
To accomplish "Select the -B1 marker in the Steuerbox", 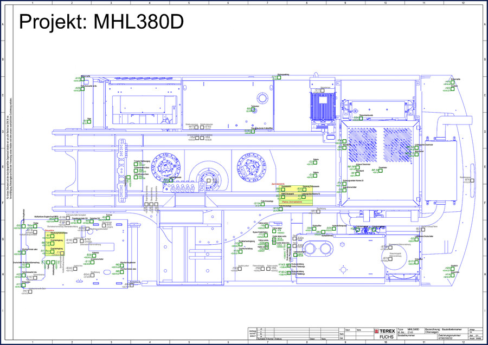I will tap(52, 236).
